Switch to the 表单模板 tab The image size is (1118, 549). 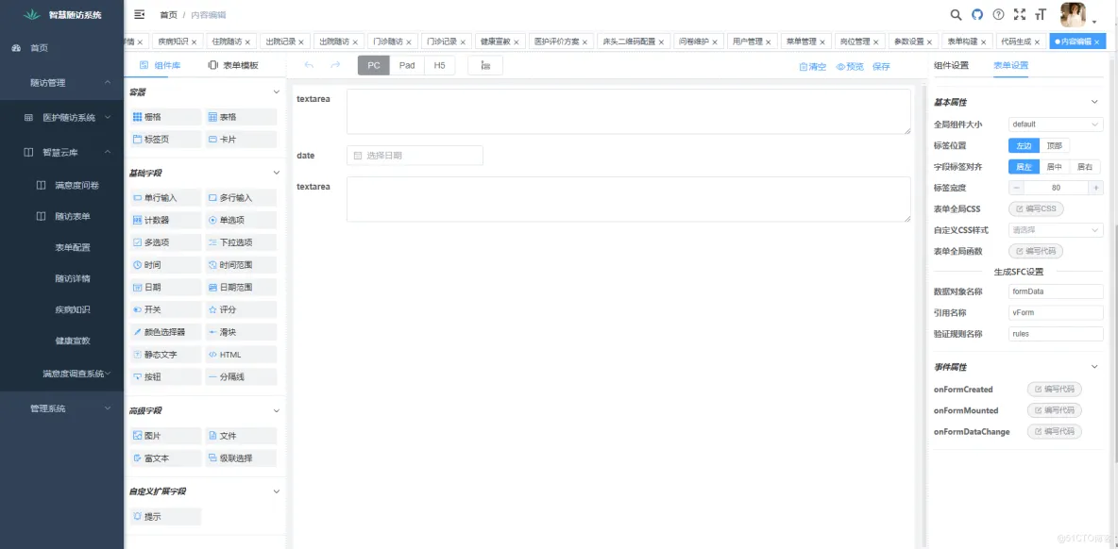click(x=233, y=65)
